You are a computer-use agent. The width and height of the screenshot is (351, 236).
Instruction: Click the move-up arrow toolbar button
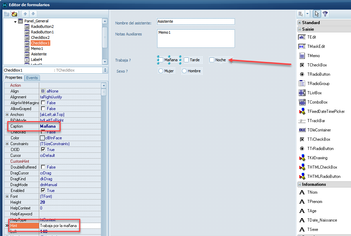pyautogui.click(x=25, y=14)
